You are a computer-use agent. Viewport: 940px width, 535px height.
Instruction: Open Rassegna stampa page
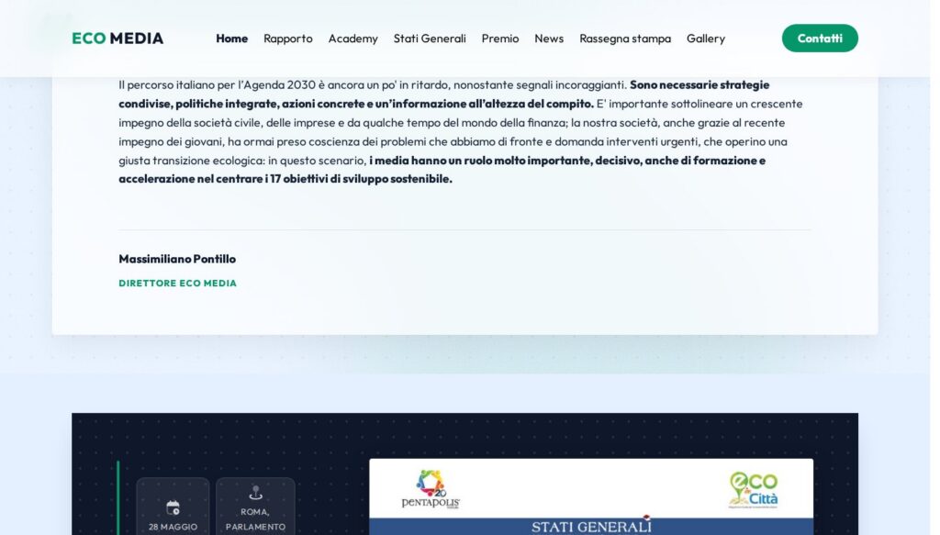pos(625,39)
